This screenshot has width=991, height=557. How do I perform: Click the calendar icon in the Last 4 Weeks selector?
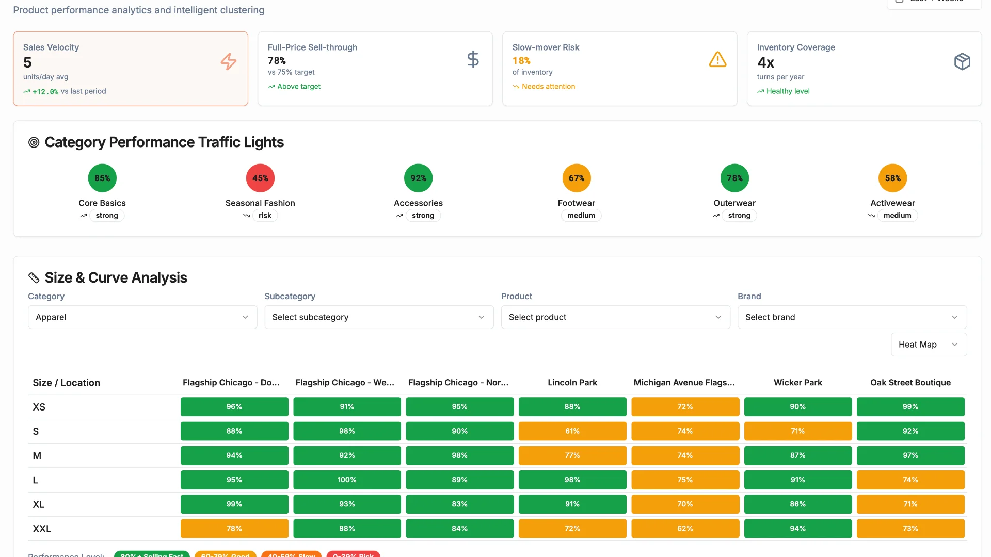pyautogui.click(x=899, y=2)
